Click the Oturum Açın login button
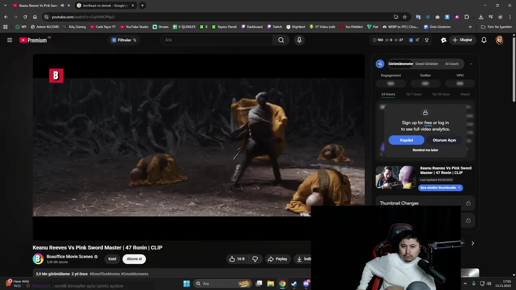This screenshot has height=290, width=516. (444, 140)
